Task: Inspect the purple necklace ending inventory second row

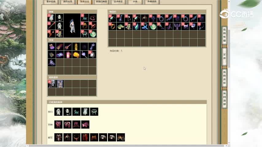Action: 201,26
